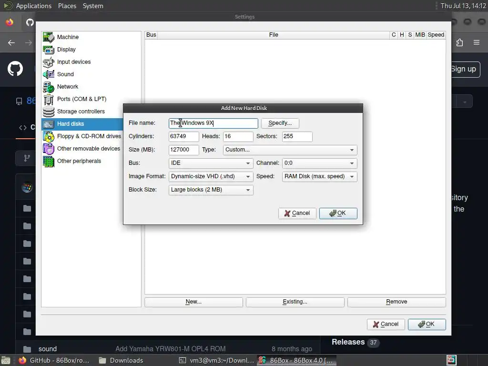Image resolution: width=488 pixels, height=366 pixels.
Task: Click the tray display icon in the taskbar
Action: (452, 360)
